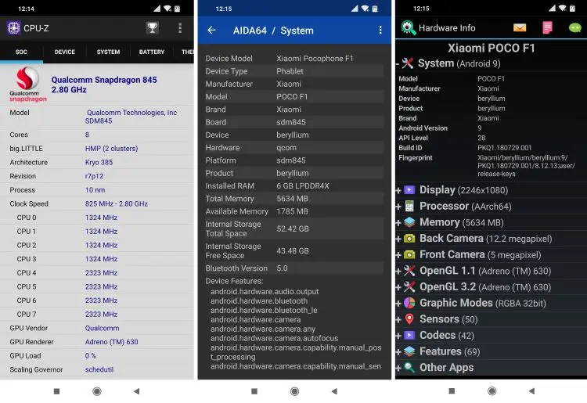This screenshot has width=587, height=403.
Task: Tap home button under CPU-Z screen
Action: click(97, 391)
